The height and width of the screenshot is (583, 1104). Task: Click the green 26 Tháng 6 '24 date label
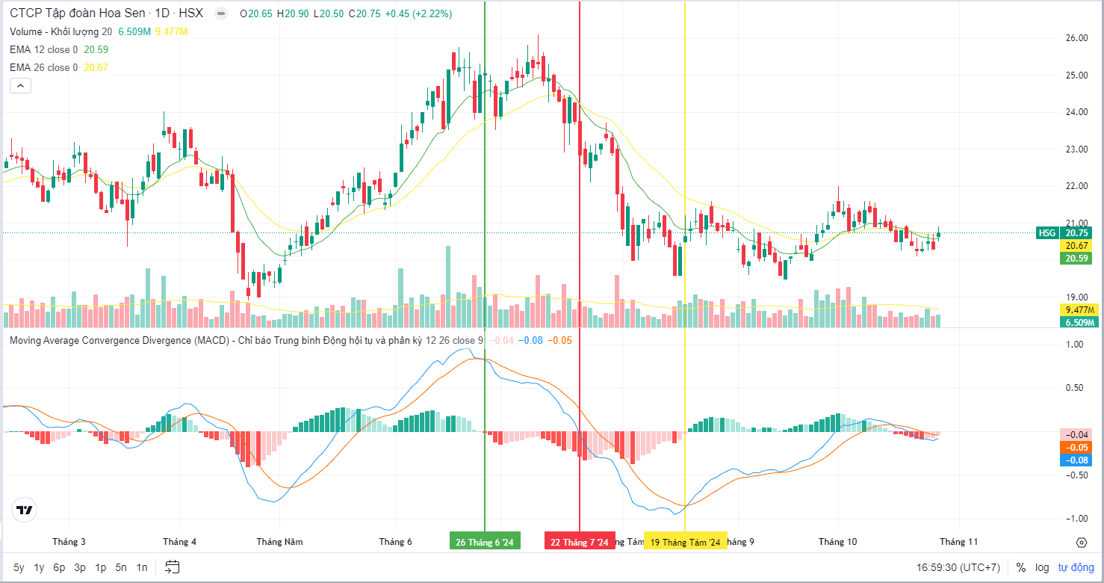pyautogui.click(x=485, y=542)
